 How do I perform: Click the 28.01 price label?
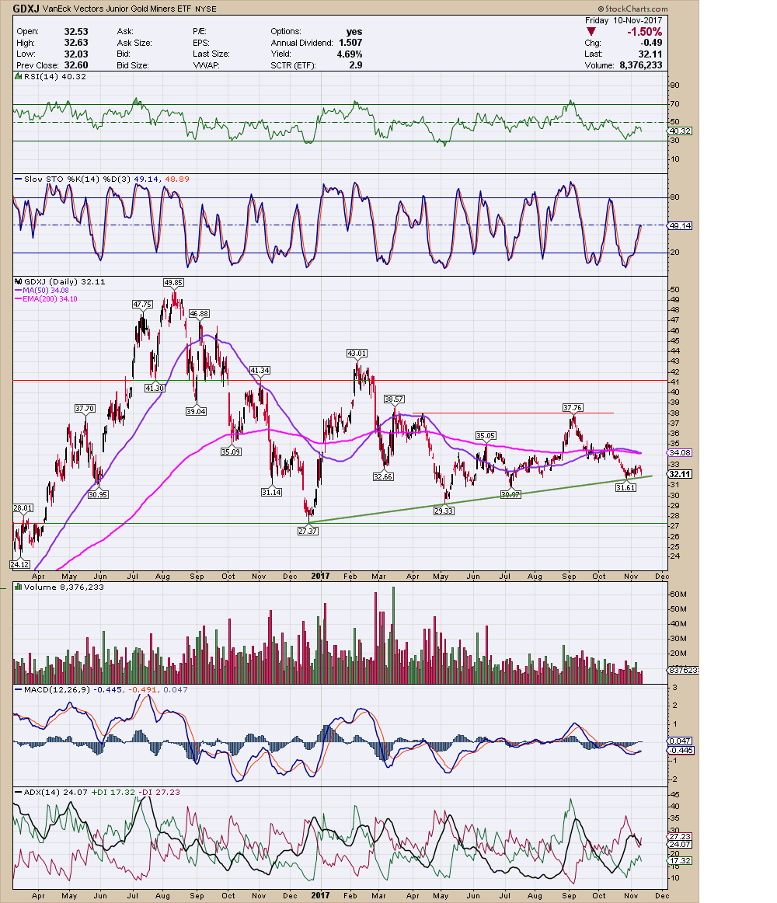coord(23,508)
